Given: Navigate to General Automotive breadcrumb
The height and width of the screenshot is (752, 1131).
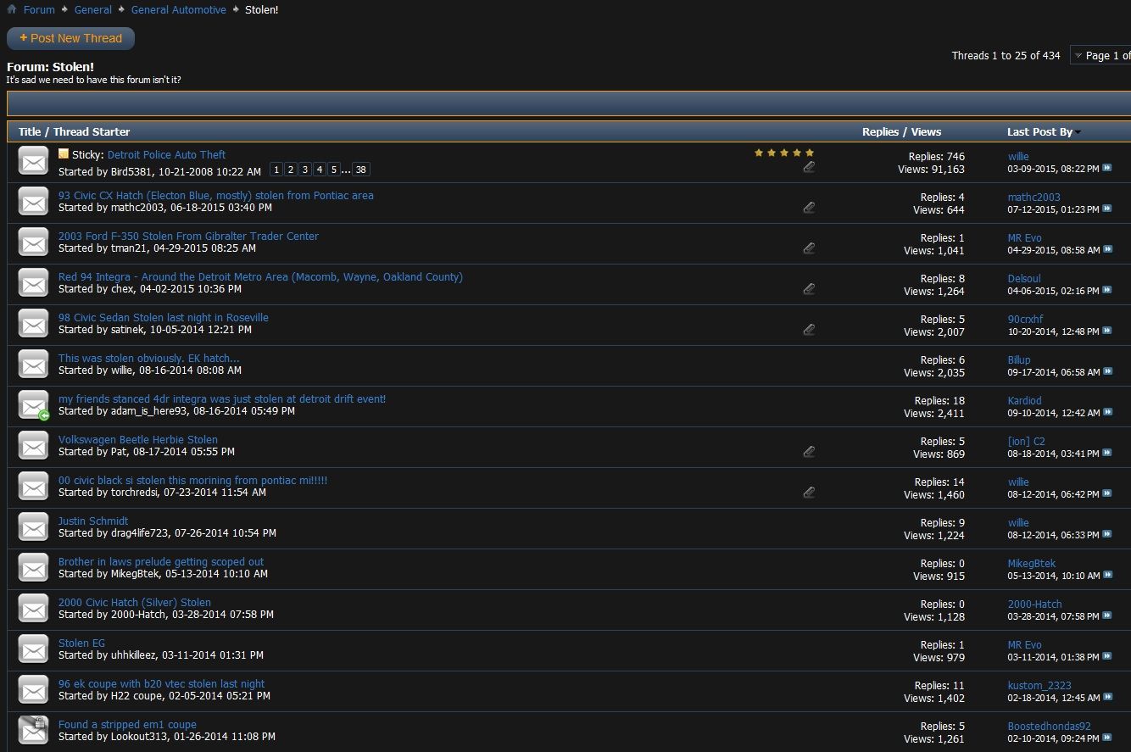Looking at the screenshot, I should pos(178,9).
